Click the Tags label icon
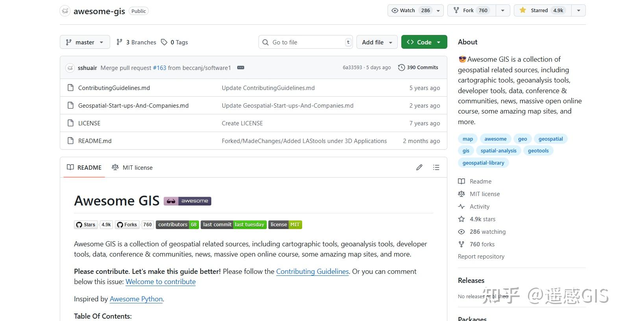Image resolution: width=624 pixels, height=321 pixels. pos(164,42)
